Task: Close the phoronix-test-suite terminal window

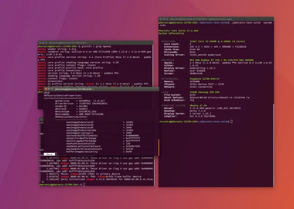Action: tap(161, 19)
